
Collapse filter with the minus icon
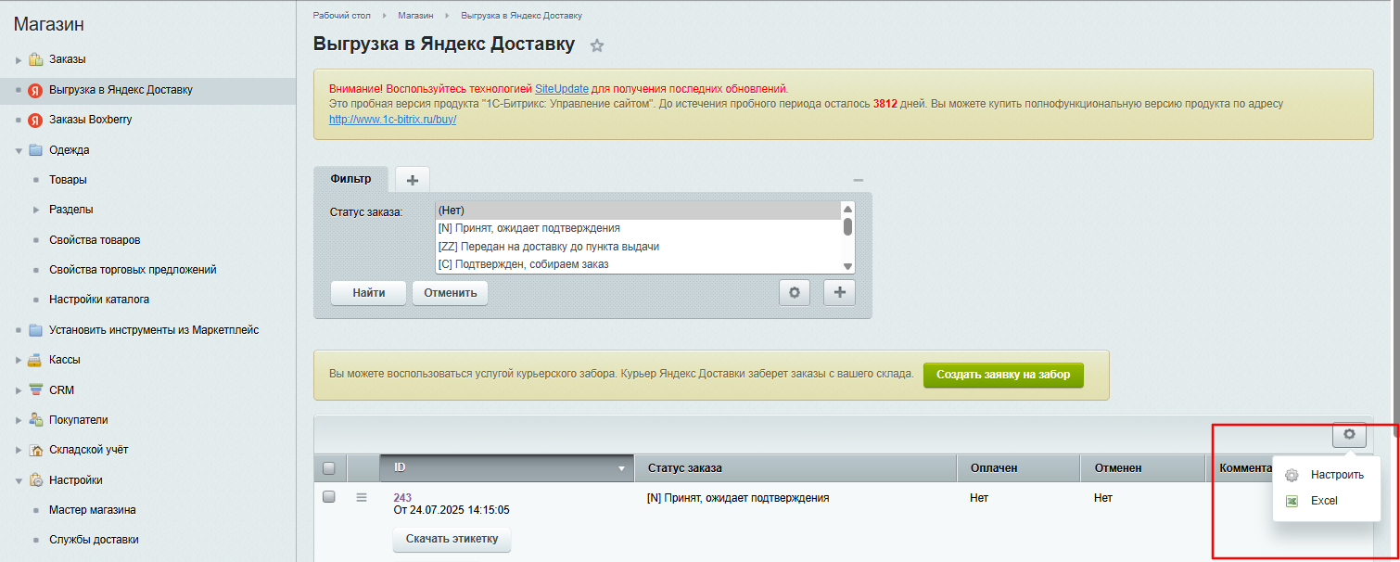pos(859,180)
